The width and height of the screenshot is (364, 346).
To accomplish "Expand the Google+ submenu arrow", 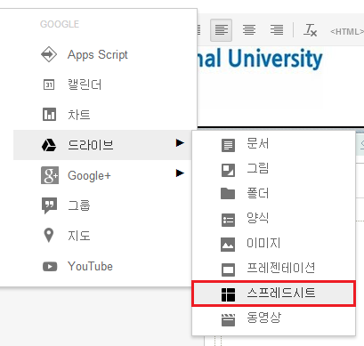I will pos(180,173).
